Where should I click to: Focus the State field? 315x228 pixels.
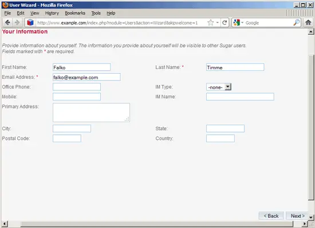click(225, 129)
